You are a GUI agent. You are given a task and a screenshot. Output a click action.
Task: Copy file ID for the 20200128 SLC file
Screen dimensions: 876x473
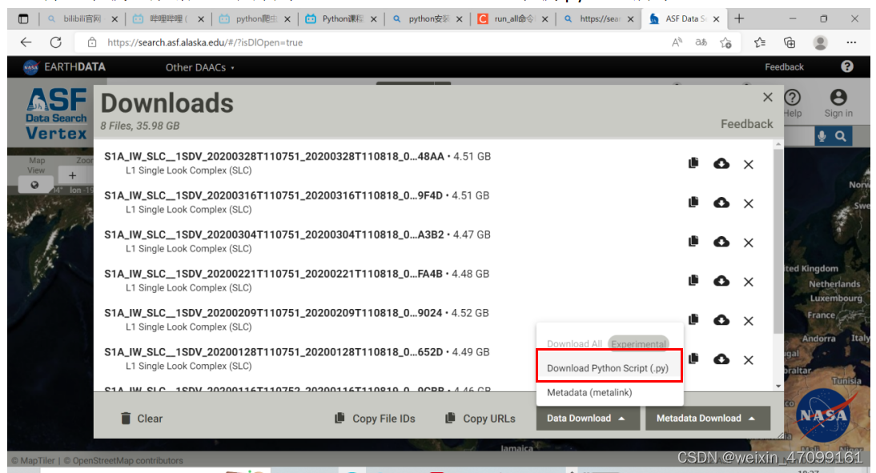pyautogui.click(x=693, y=359)
